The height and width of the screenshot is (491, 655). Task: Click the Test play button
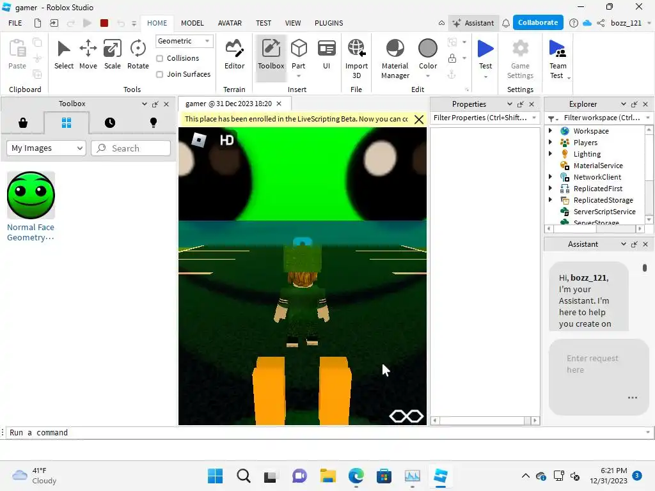tap(485, 49)
